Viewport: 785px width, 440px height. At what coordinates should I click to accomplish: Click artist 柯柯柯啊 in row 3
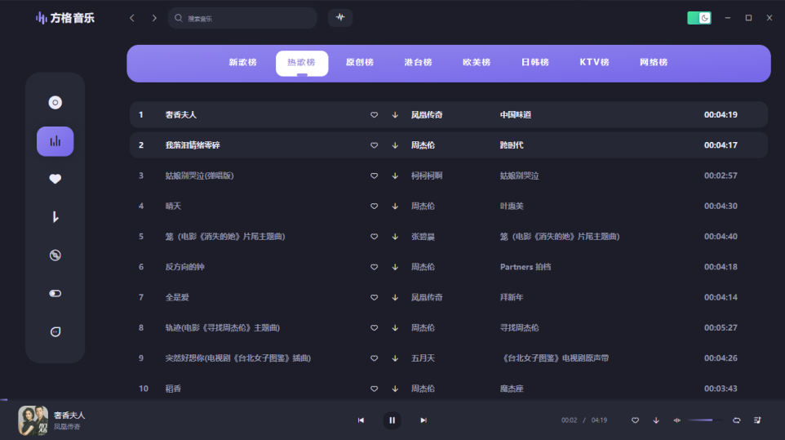[427, 176]
